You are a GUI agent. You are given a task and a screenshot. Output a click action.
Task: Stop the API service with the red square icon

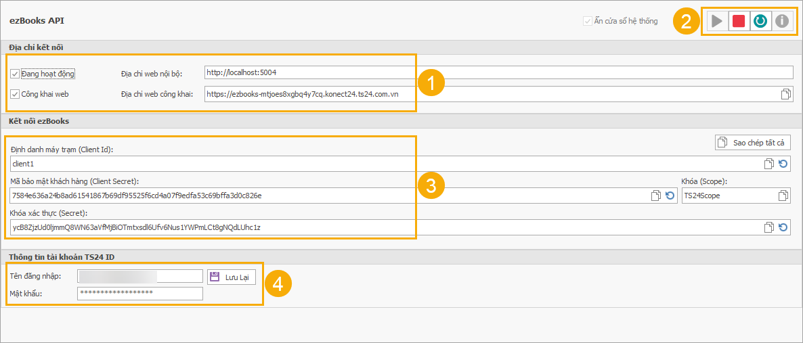point(739,22)
